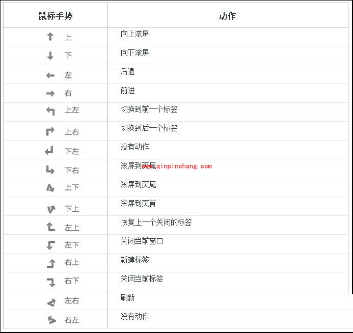353x333 pixels.
Task: Click 没有动作 in the 右左 row
Action: tap(134, 317)
